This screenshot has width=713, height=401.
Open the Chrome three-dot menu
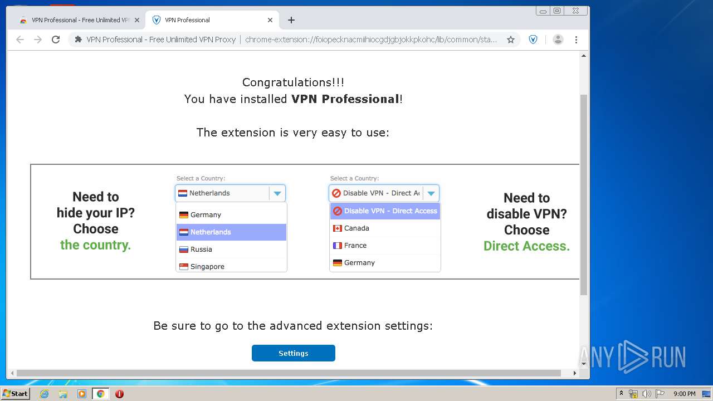coord(576,40)
